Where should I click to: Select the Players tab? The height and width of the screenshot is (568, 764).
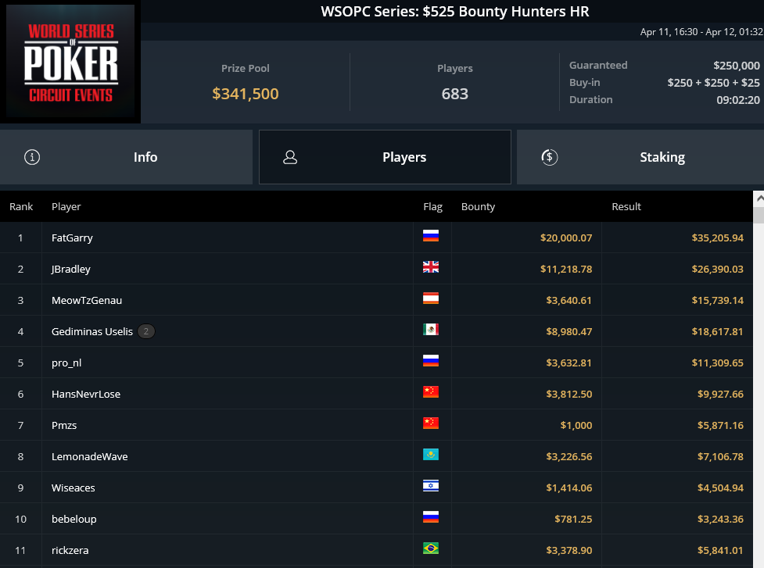pos(385,157)
